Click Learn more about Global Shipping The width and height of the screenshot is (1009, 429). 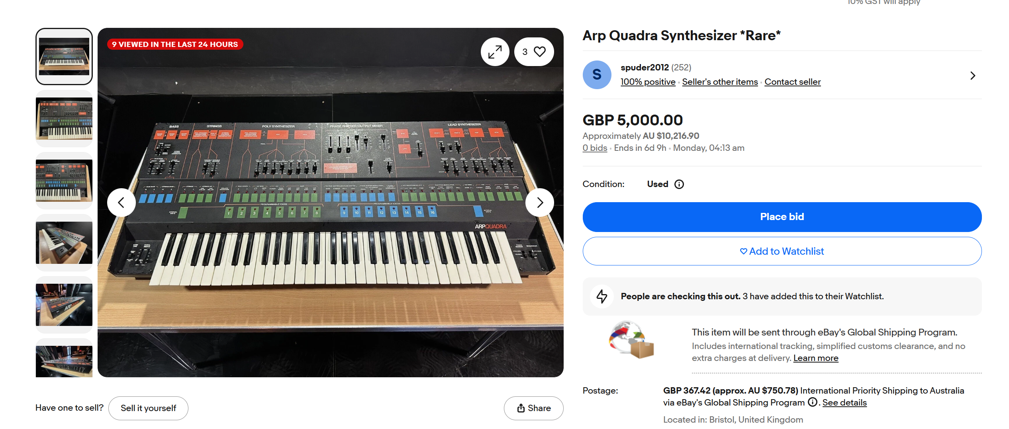[x=815, y=358]
